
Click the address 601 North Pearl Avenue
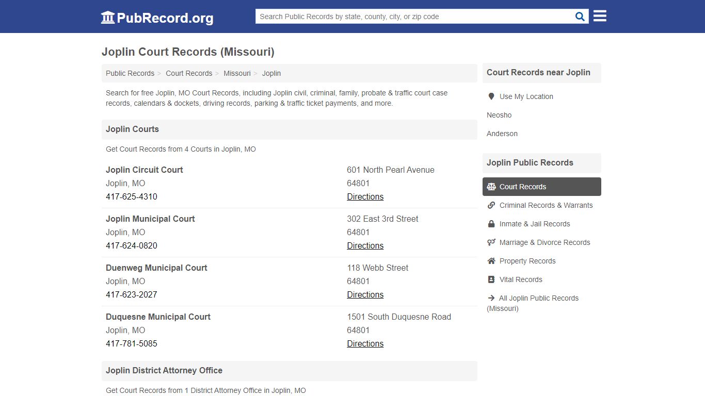[391, 170]
